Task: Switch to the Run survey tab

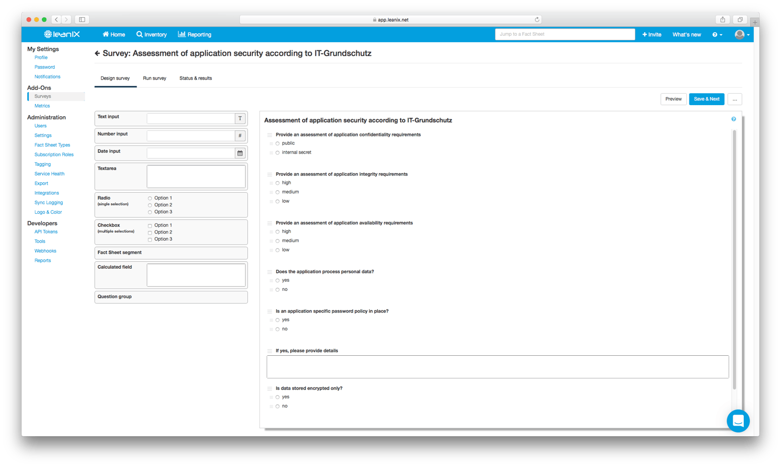Action: tap(155, 78)
